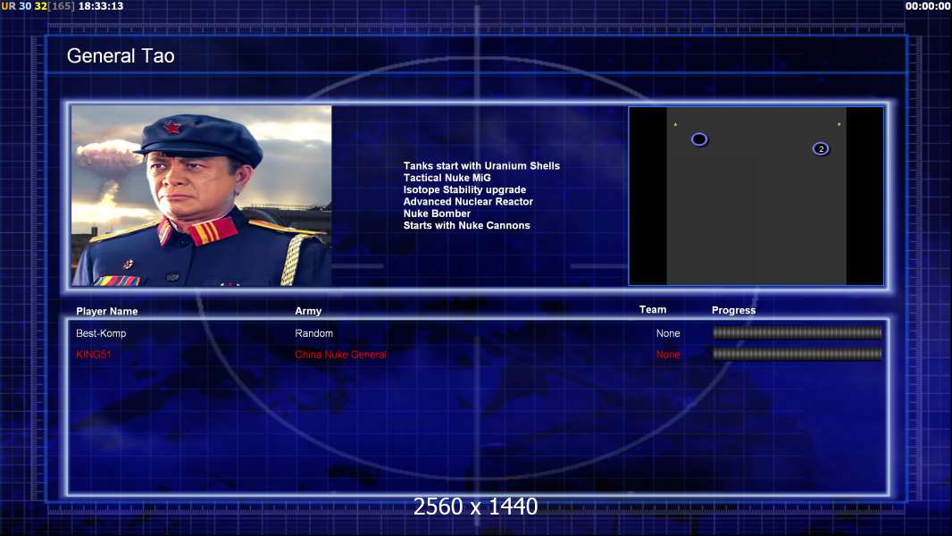Click the red star on the general's cap

pyautogui.click(x=172, y=128)
